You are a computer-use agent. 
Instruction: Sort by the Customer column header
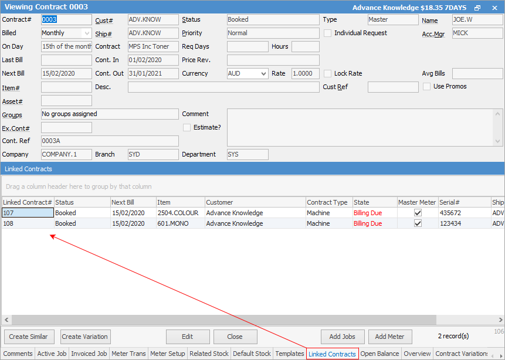(255, 202)
